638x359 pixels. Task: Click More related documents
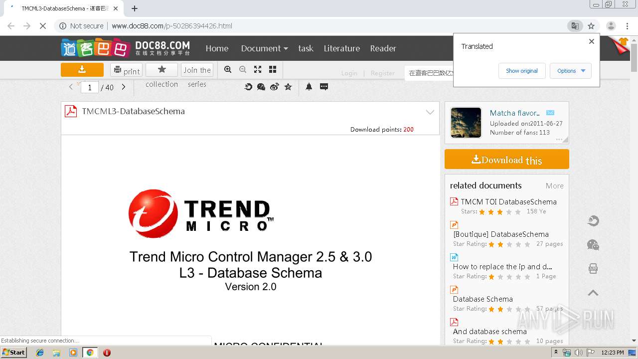(x=554, y=185)
